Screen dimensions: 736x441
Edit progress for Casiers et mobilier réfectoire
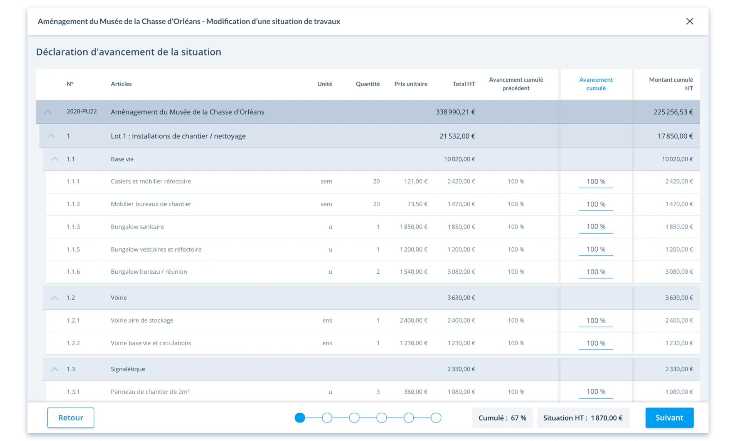[596, 182]
